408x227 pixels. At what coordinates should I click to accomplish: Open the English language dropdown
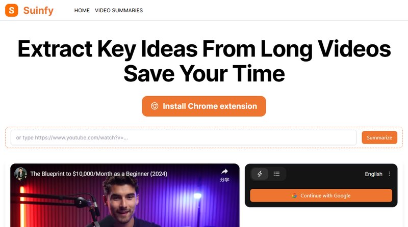click(373, 174)
